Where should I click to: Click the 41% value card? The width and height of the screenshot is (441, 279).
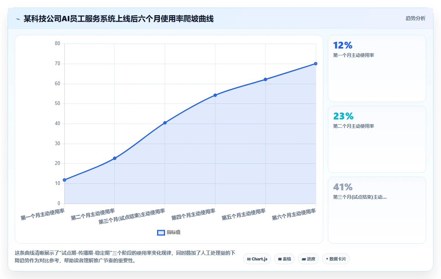tap(377, 210)
